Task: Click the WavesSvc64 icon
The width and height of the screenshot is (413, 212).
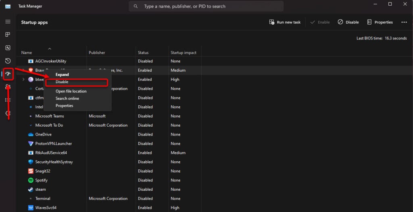Action: point(31,208)
